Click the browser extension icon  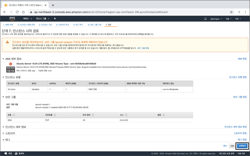(x=239, y=12)
